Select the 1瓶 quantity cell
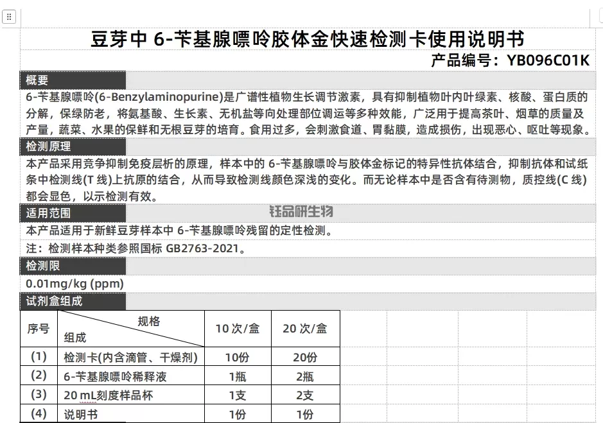Viewport: 603px width, 423px height. [236, 376]
